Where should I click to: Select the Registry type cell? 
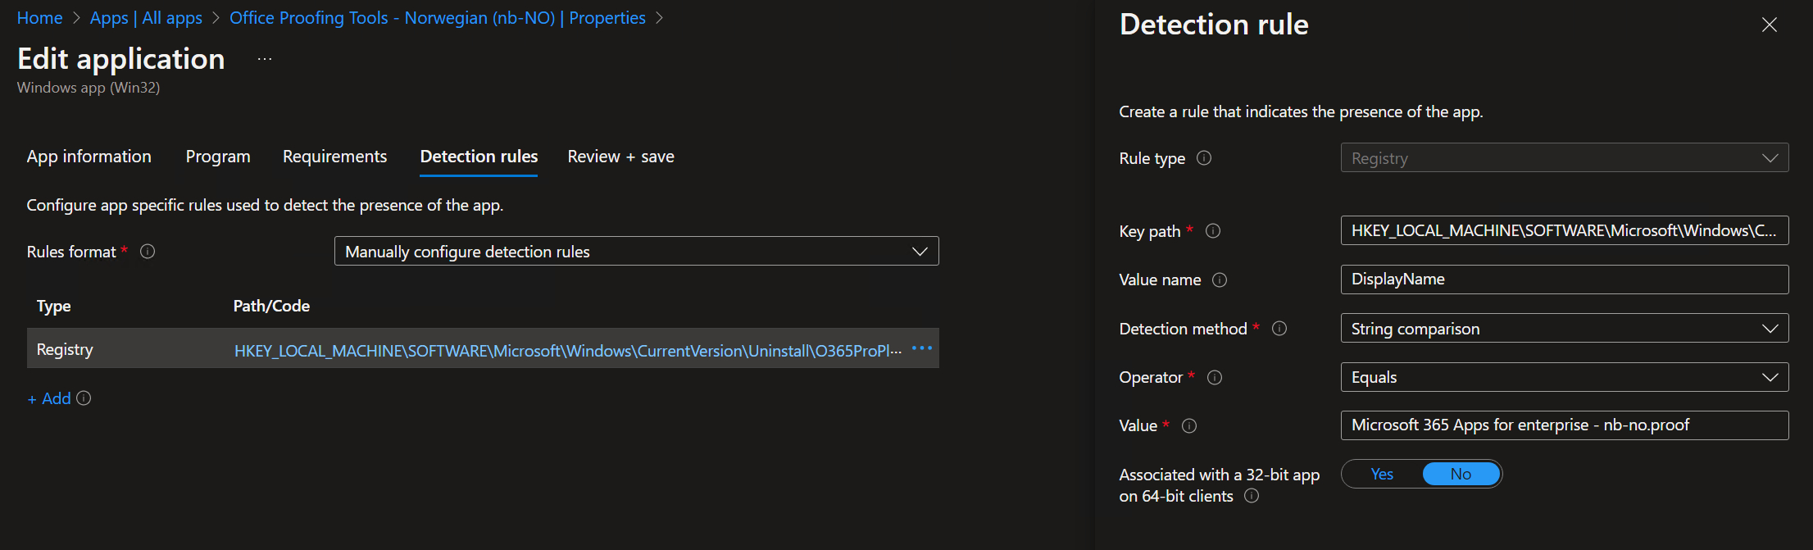65,349
